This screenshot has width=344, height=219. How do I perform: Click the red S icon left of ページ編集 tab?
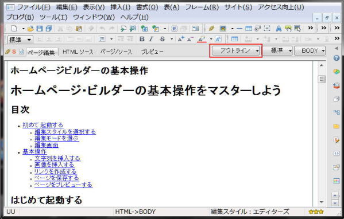14,52
